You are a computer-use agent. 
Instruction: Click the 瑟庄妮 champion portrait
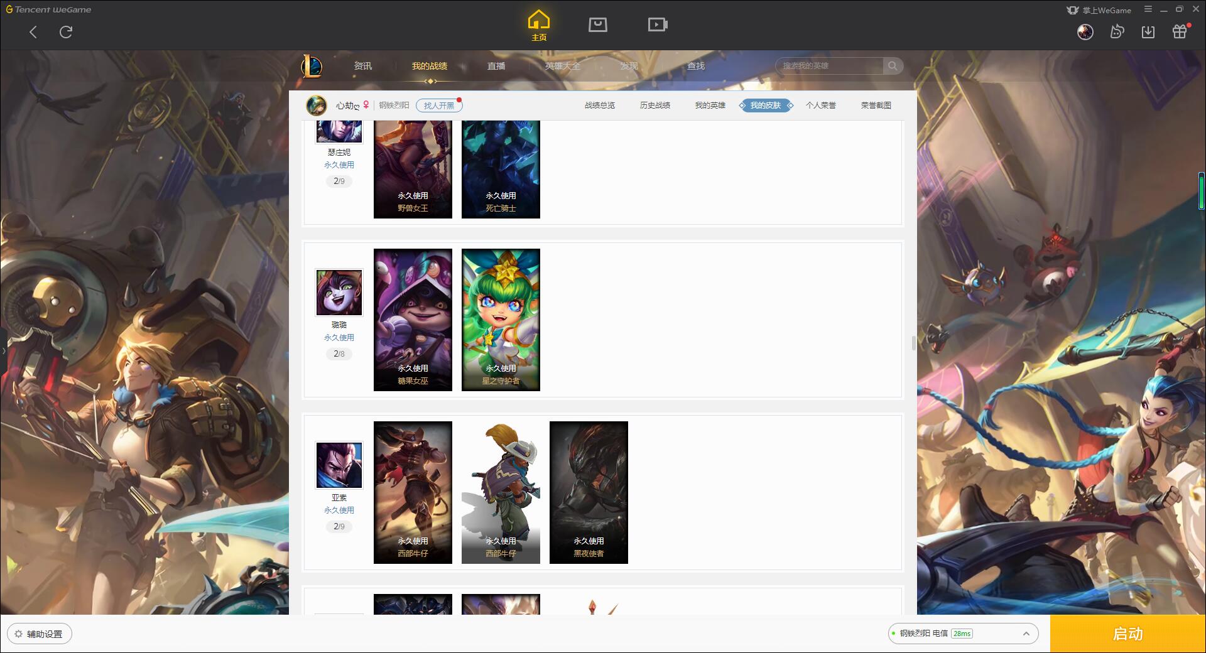tap(339, 132)
